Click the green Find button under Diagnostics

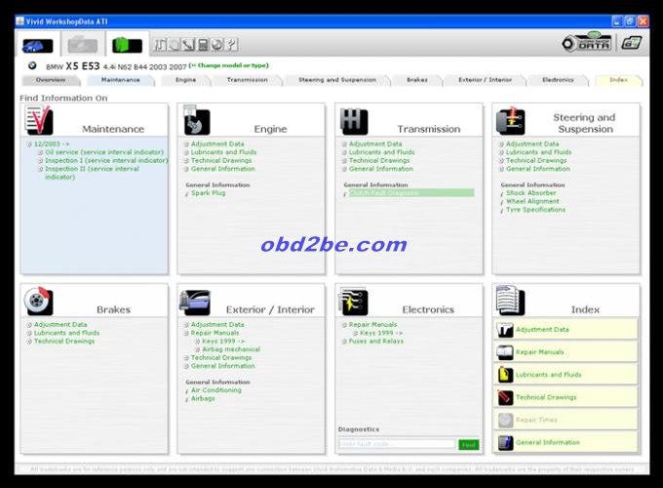469,445
